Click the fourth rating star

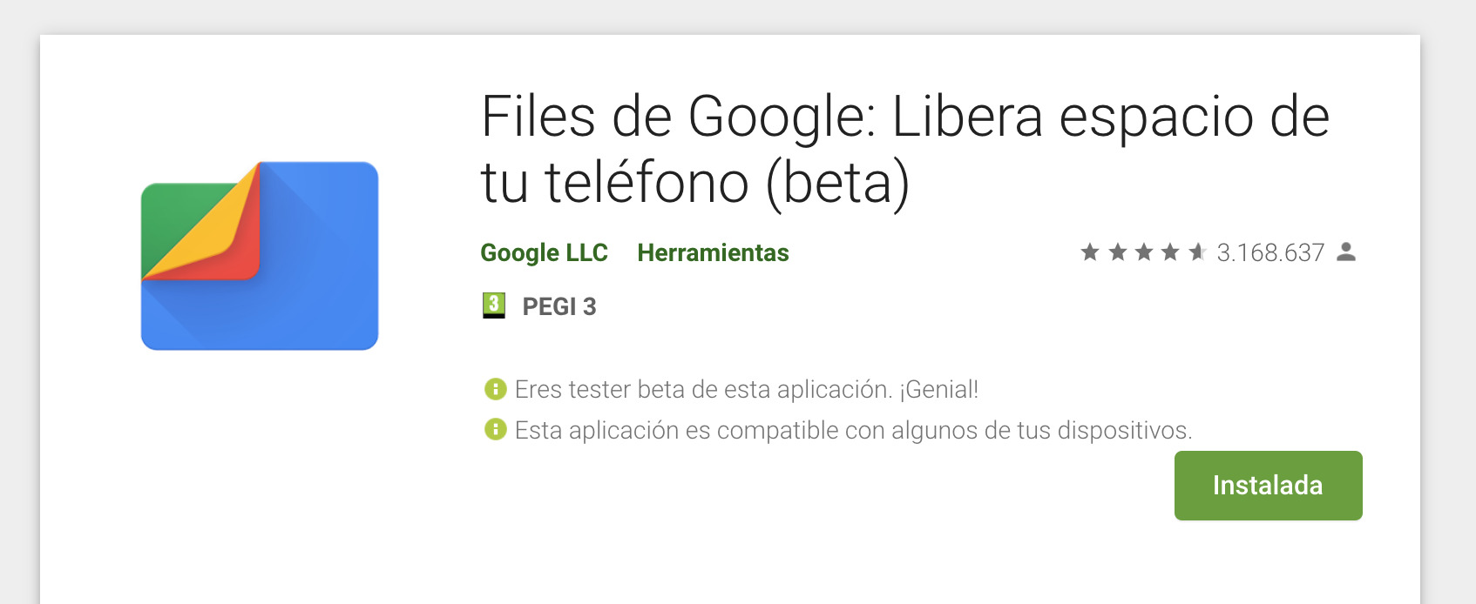[1170, 252]
